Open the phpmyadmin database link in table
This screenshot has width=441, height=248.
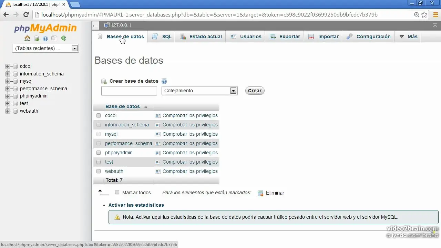(119, 153)
